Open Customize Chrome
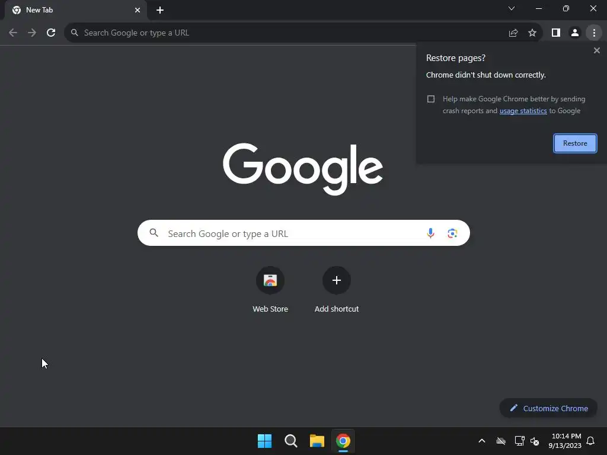Image resolution: width=607 pixels, height=455 pixels. point(548,408)
